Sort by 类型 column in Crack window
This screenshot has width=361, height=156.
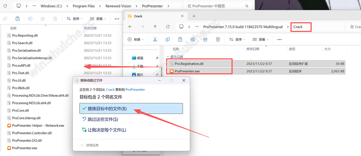292,49
